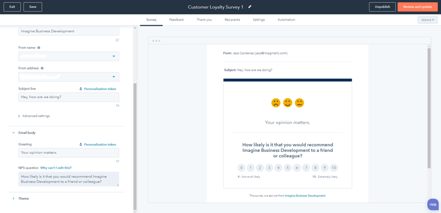Image resolution: width=441 pixels, height=213 pixels.
Task: Select rating 6 in NPS scale
Action: 297,168
